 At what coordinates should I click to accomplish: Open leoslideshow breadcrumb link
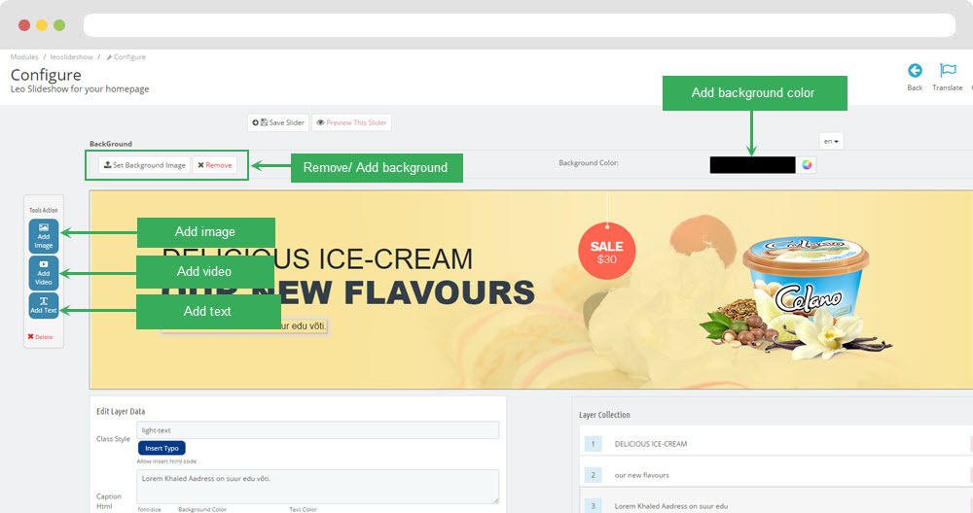(71, 57)
